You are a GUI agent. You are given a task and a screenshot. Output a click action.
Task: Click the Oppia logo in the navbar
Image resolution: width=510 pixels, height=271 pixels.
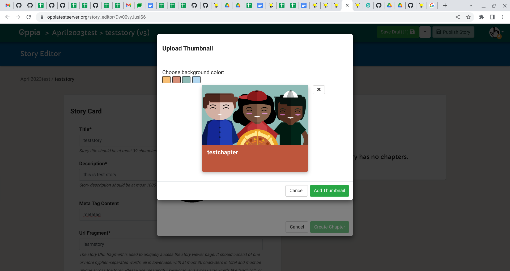(x=29, y=32)
